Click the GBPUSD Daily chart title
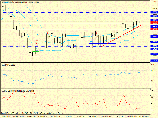 20,2
